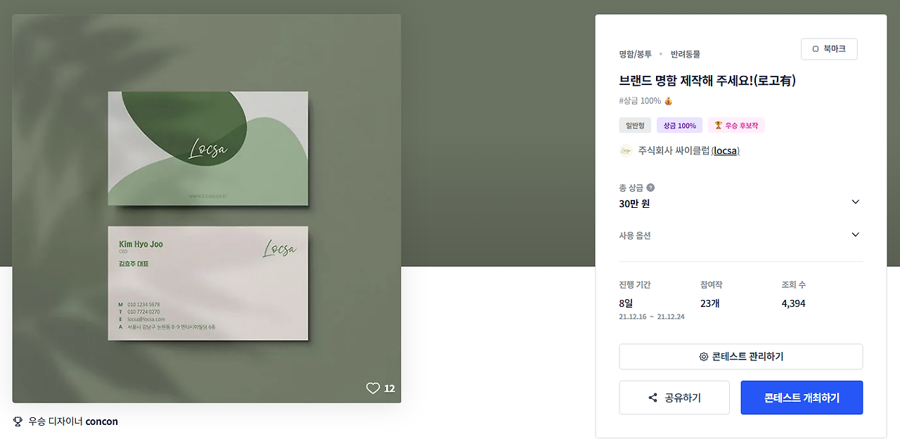Image resolution: width=900 pixels, height=446 pixels.
Task: Expand the 총 상금 30만 원 chevron
Action: (855, 202)
